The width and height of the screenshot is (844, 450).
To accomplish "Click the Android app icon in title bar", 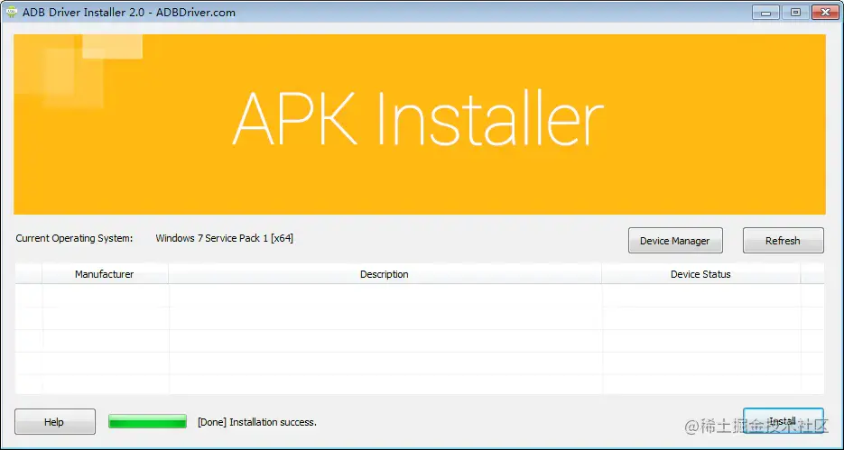I will [11, 12].
